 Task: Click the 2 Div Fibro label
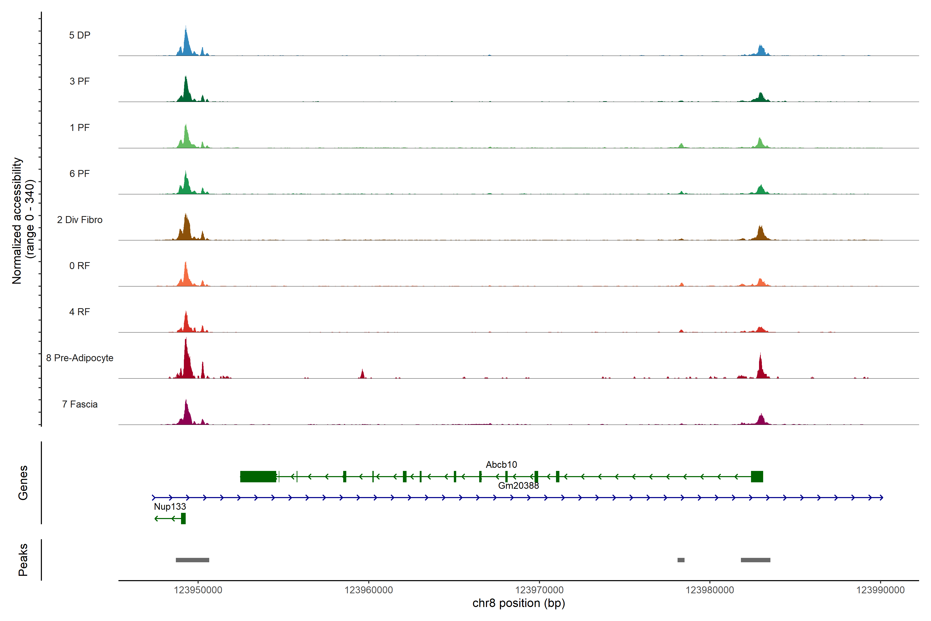80,220
